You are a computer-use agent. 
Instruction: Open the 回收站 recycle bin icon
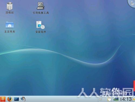click(9, 6)
